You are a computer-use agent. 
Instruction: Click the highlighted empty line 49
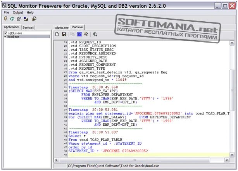[149, 155]
